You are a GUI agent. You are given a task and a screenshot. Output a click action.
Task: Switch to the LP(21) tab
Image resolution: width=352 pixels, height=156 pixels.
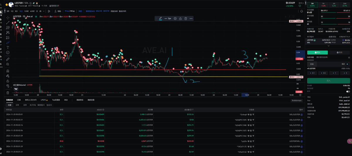tap(44, 100)
